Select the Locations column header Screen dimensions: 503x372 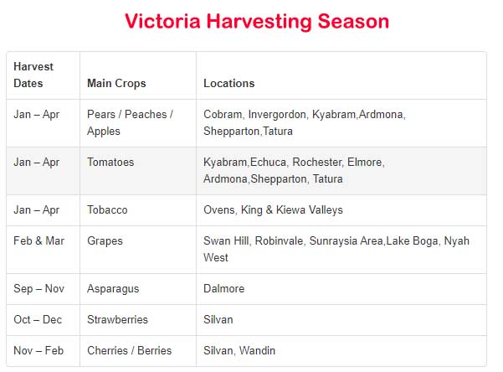pos(341,75)
